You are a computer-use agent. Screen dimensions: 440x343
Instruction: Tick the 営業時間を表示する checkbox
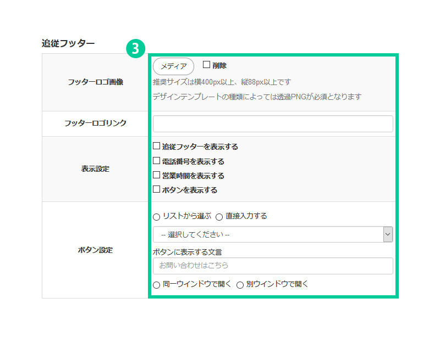157,176
